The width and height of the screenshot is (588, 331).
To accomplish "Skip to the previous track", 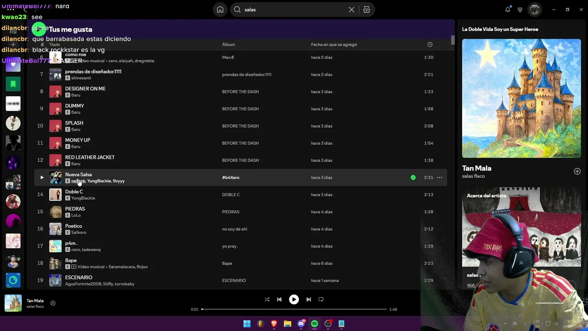I will tap(279, 299).
